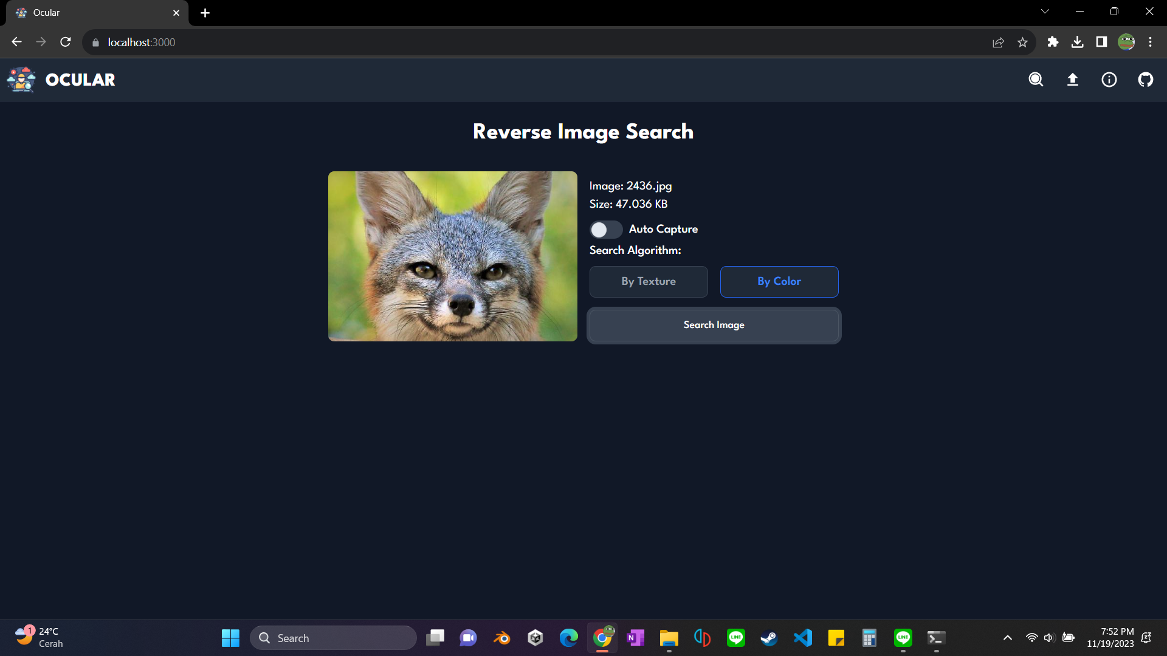
Task: Select the By Texture algorithm
Action: click(649, 282)
